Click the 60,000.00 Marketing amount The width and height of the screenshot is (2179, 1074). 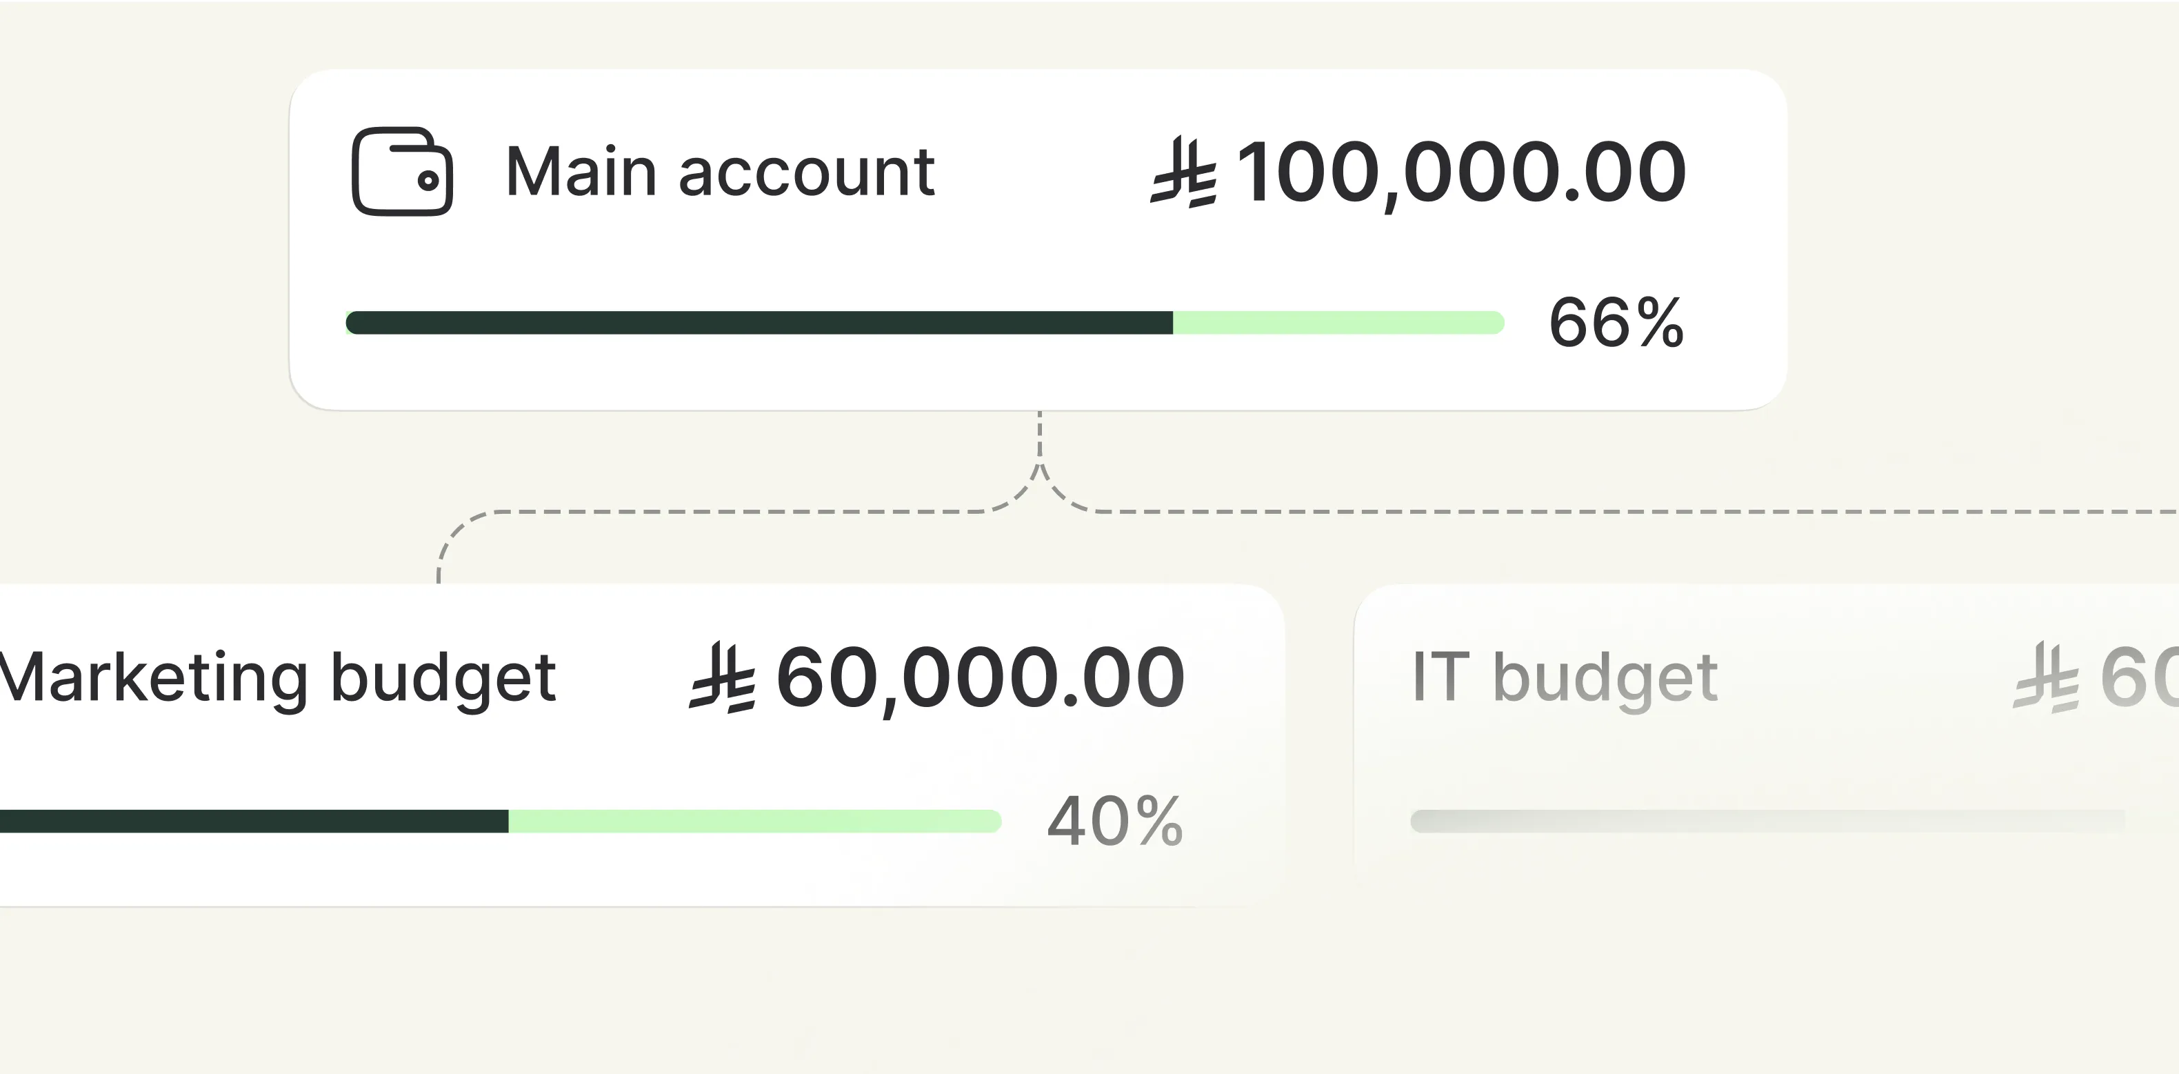981,677
